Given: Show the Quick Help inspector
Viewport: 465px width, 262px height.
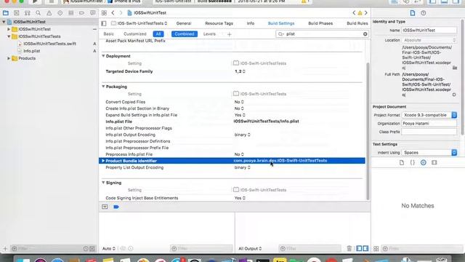Looking at the screenshot, I should (x=423, y=13).
